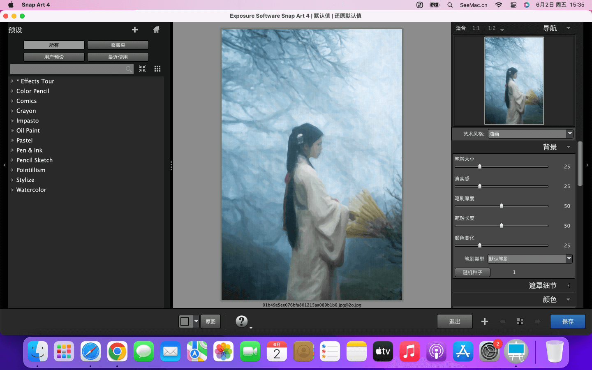Expand the Oil Paint preset category
592x370 pixels.
[x=12, y=131]
